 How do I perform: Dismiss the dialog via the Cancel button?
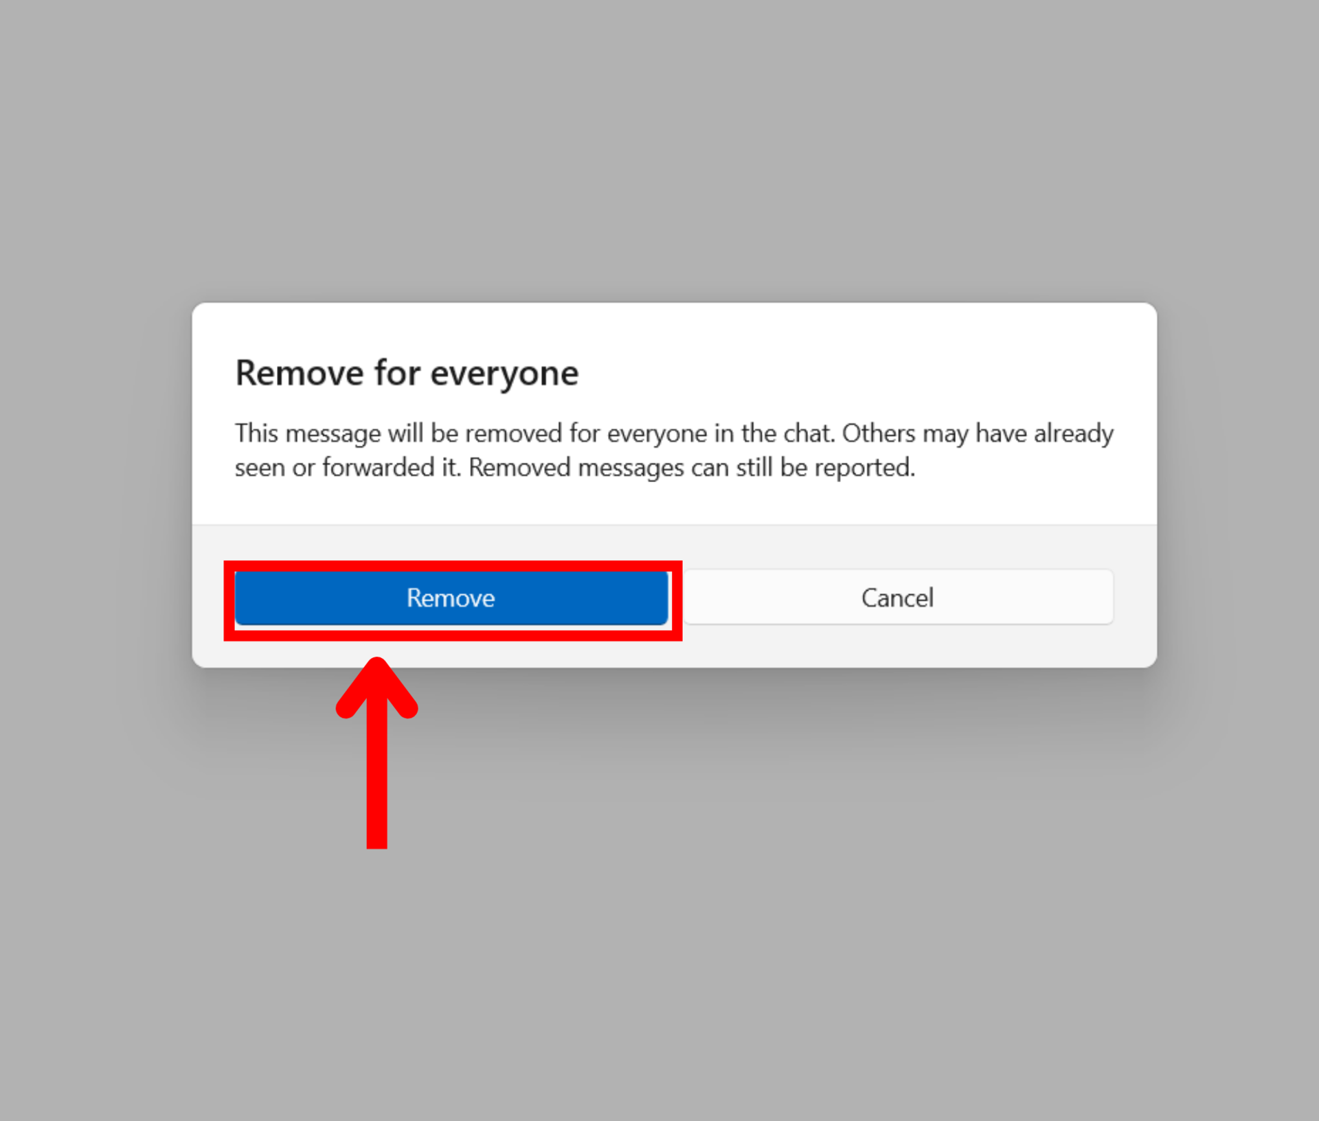pos(898,598)
